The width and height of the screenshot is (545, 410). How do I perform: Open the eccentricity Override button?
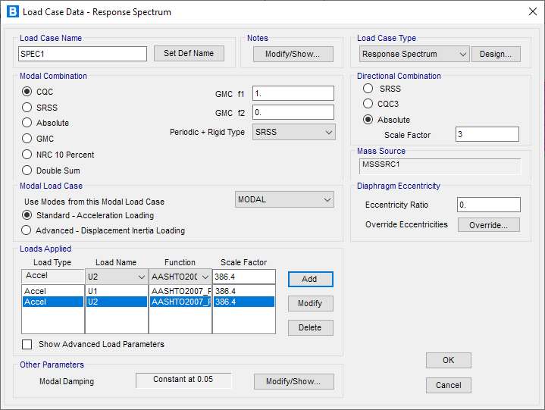[488, 225]
